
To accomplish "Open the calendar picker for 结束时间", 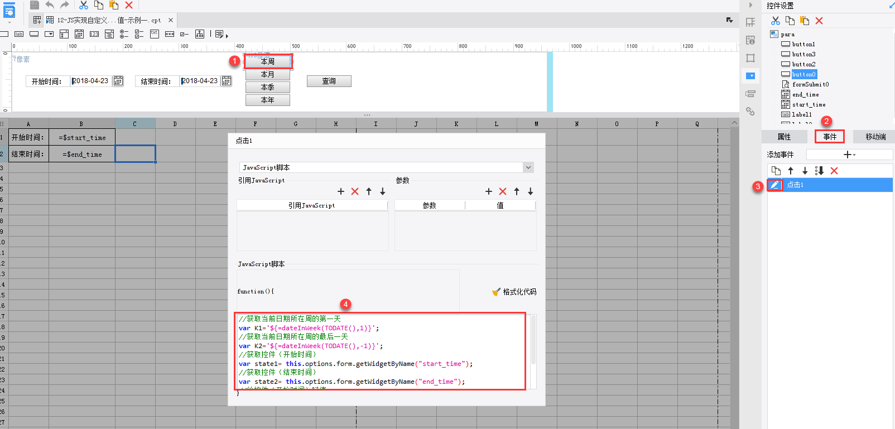I will pos(227,81).
